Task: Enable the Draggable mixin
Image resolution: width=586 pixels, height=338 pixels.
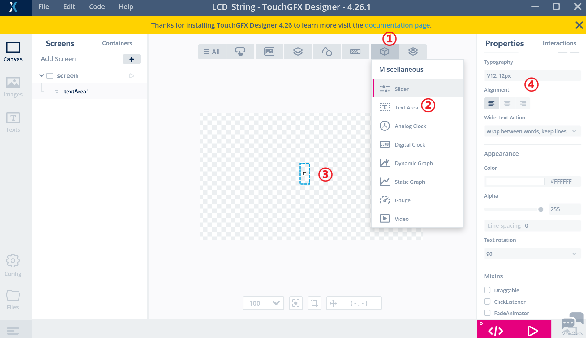Action: pos(487,290)
